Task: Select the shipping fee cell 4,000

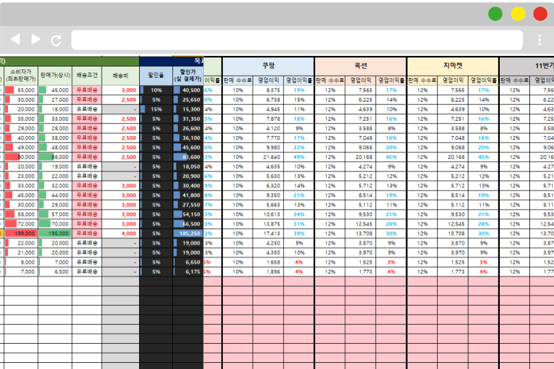Action: pos(121,234)
